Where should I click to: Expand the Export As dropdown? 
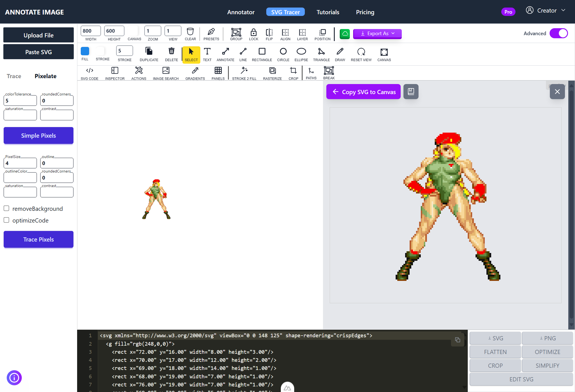pyautogui.click(x=377, y=34)
